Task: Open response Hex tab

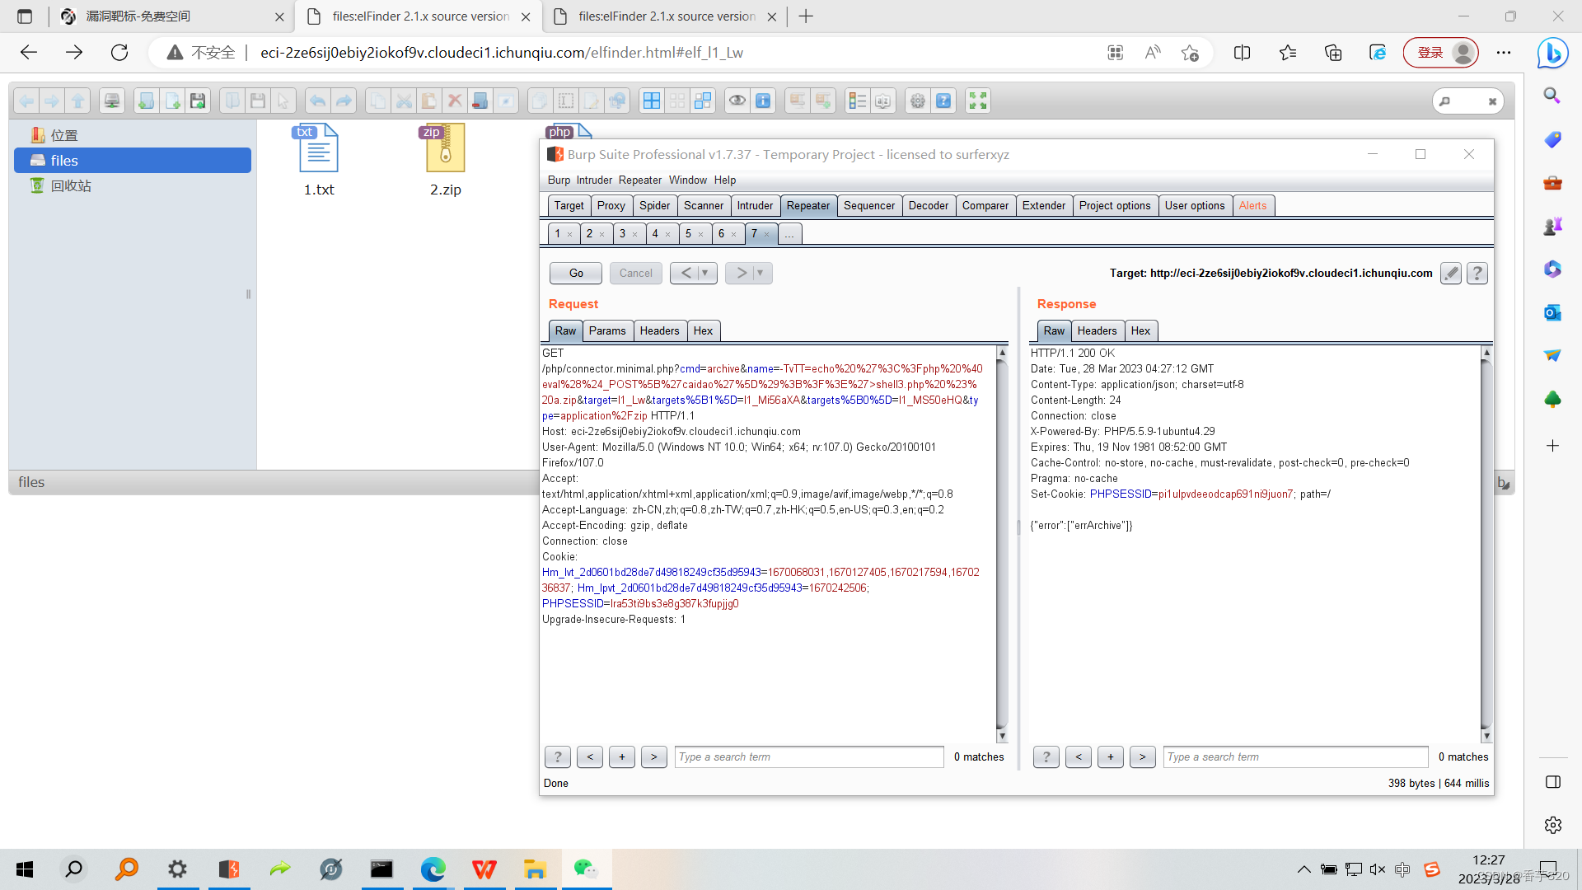Action: [1140, 331]
